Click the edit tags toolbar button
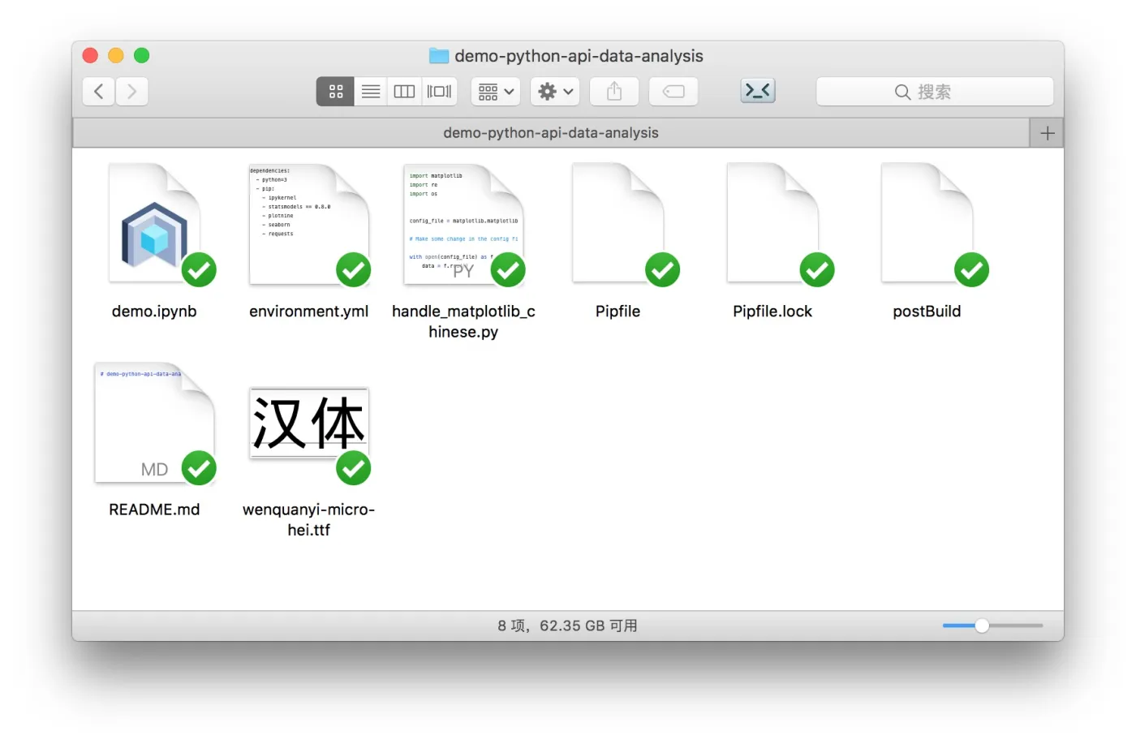Screen dimensions: 1136x744 tap(673, 92)
